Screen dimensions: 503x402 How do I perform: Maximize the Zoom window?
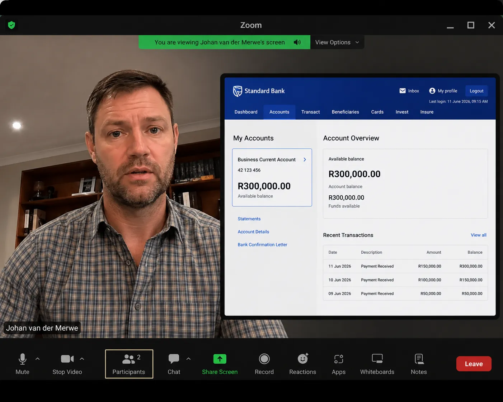(x=471, y=25)
